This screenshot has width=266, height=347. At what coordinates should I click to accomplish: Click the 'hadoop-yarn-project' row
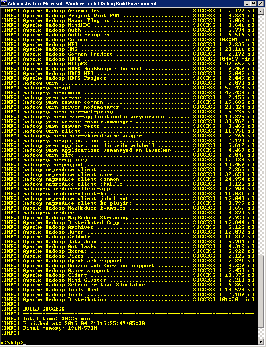pyautogui.click(x=128, y=165)
